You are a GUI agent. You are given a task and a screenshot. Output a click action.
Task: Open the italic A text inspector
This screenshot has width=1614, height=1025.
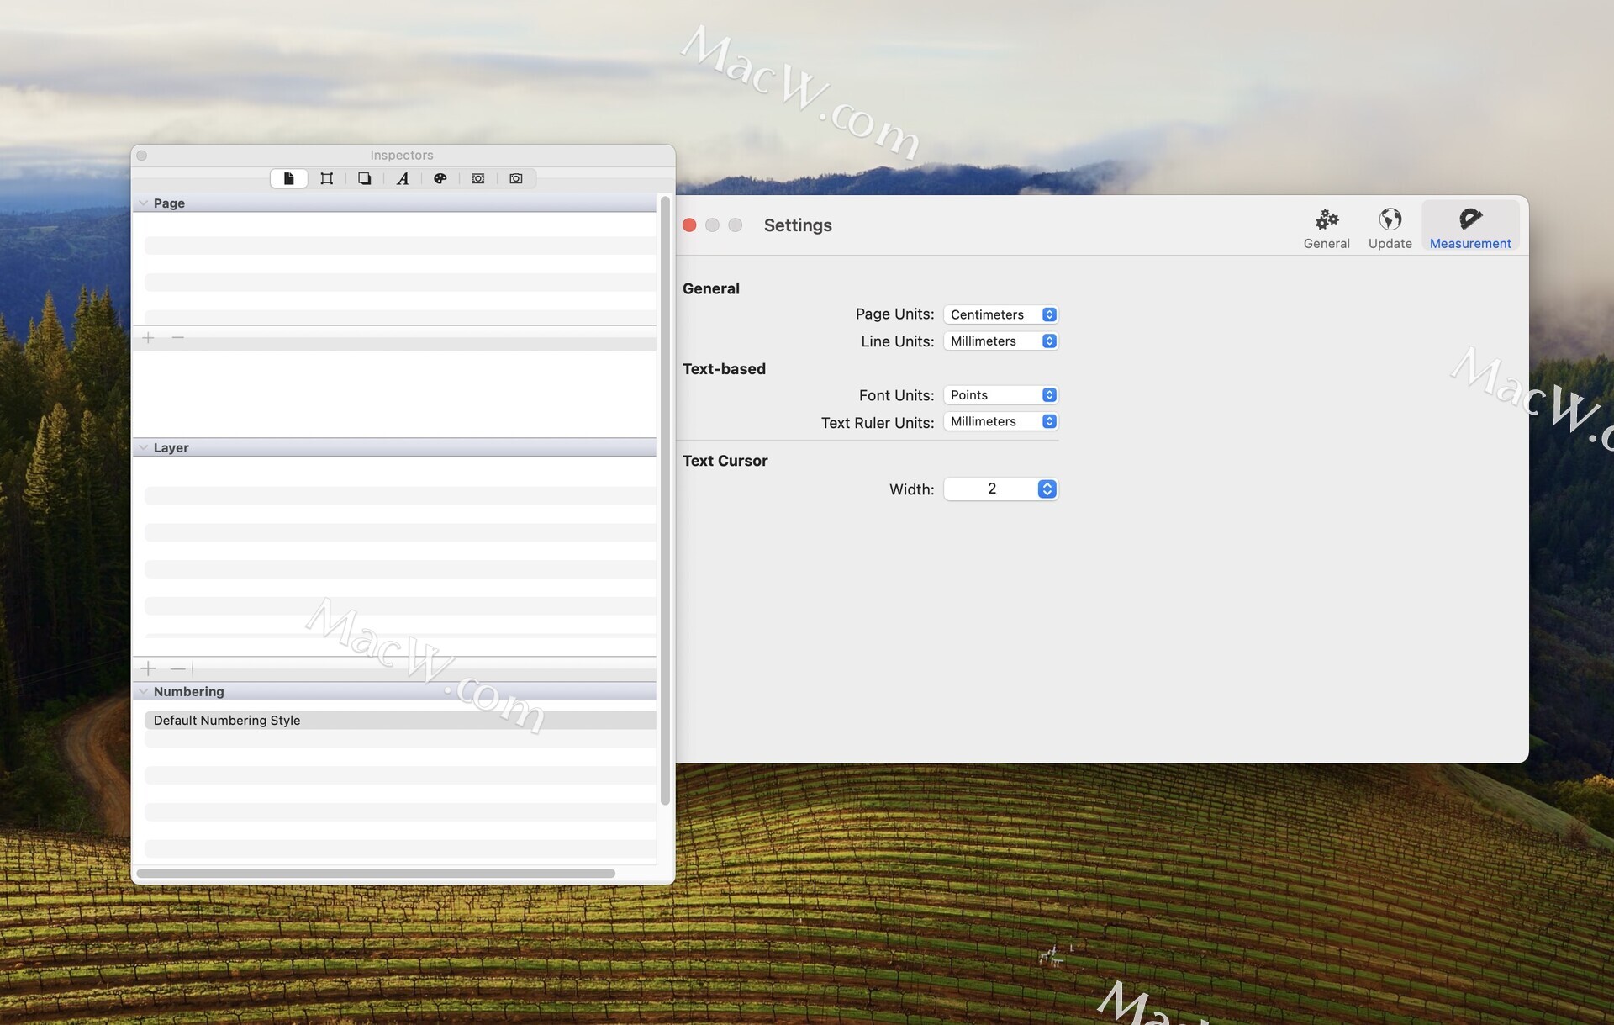(x=403, y=178)
